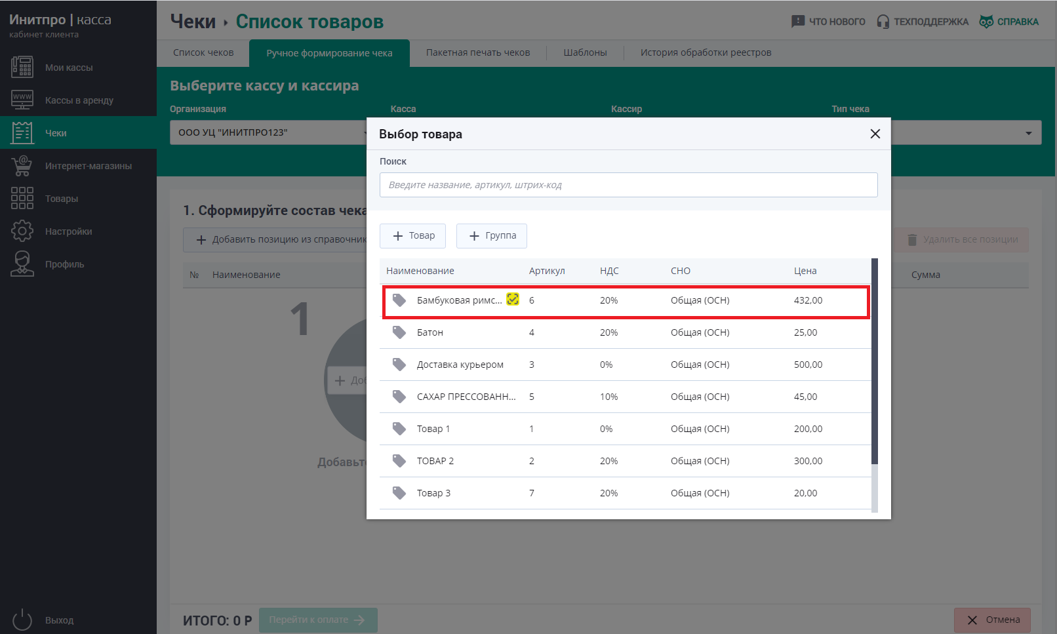Click the Чеки breadcrumb heading
Viewport: 1057px width, 634px height.
pyautogui.click(x=193, y=22)
